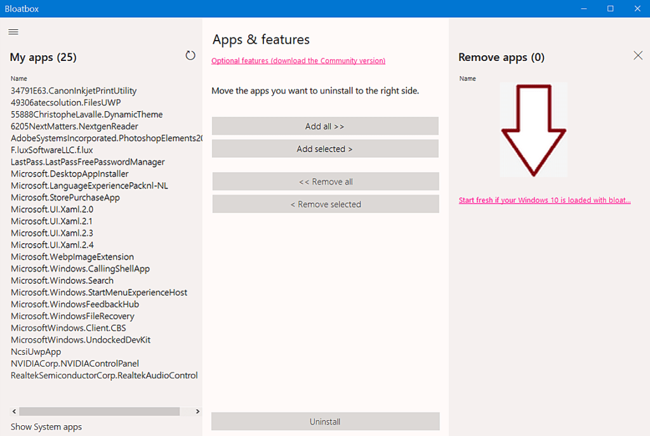Open the Optional features Community version link
This screenshot has width=650, height=436.
click(298, 60)
